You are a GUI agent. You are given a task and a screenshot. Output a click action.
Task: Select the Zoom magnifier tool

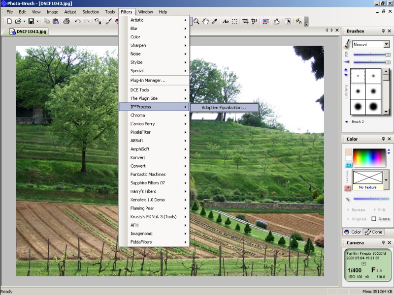[197, 21]
